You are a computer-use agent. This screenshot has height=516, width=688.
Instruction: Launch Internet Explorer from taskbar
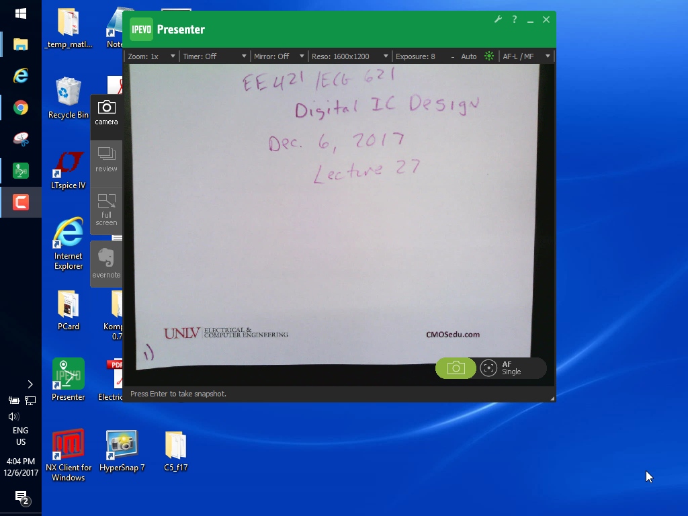pos(21,75)
